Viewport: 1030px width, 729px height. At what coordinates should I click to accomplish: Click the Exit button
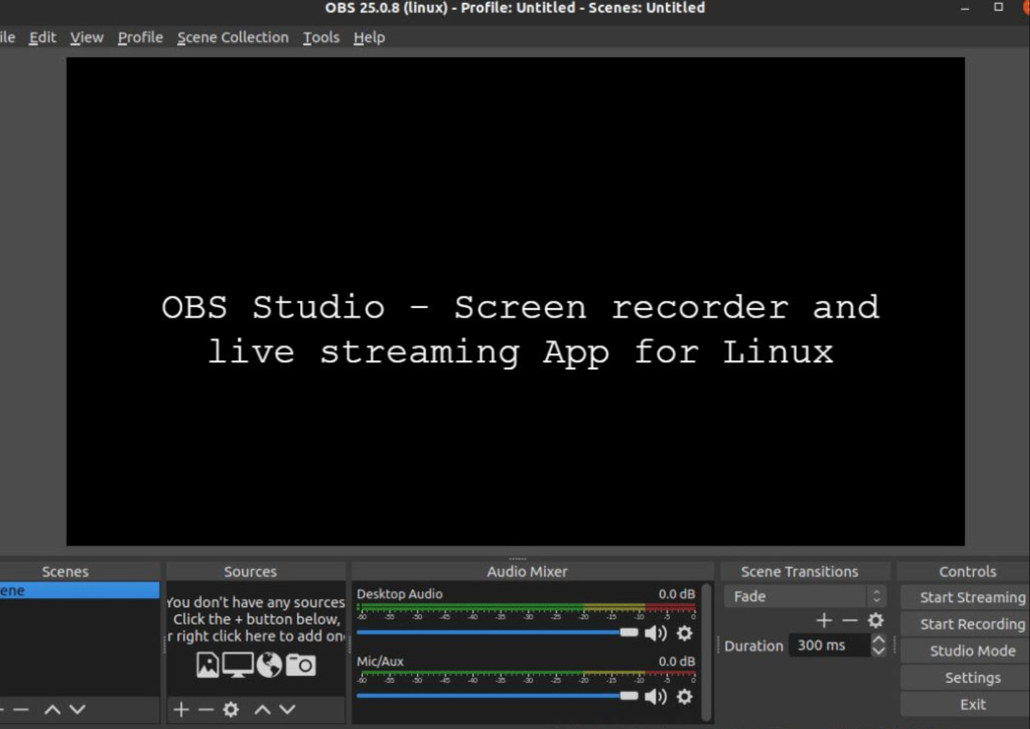coord(971,704)
